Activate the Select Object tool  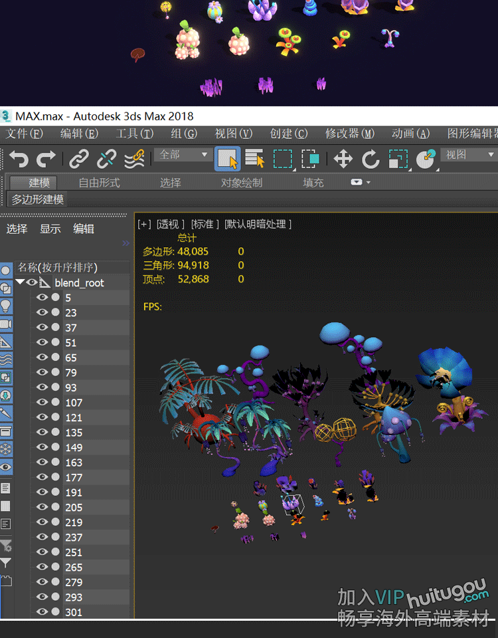click(227, 159)
